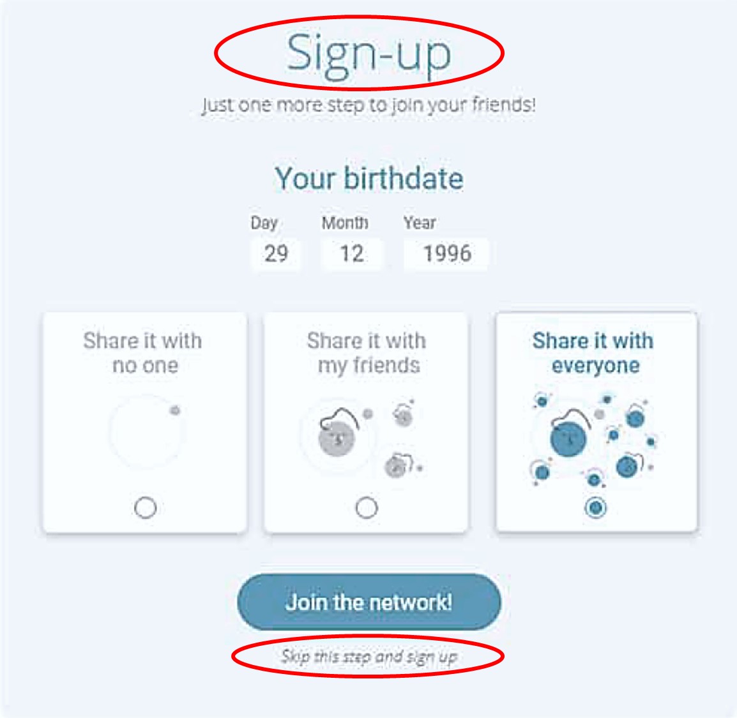Click the 'Share it with my friends' card title
This screenshot has height=718, width=737.
click(x=367, y=353)
